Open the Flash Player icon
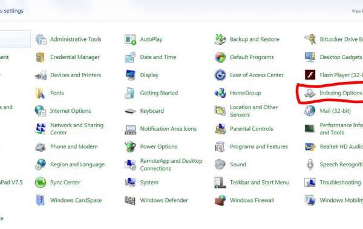 (310, 75)
